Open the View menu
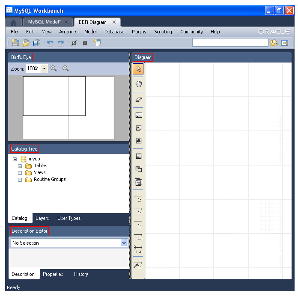The width and height of the screenshot is (298, 296). (x=47, y=32)
